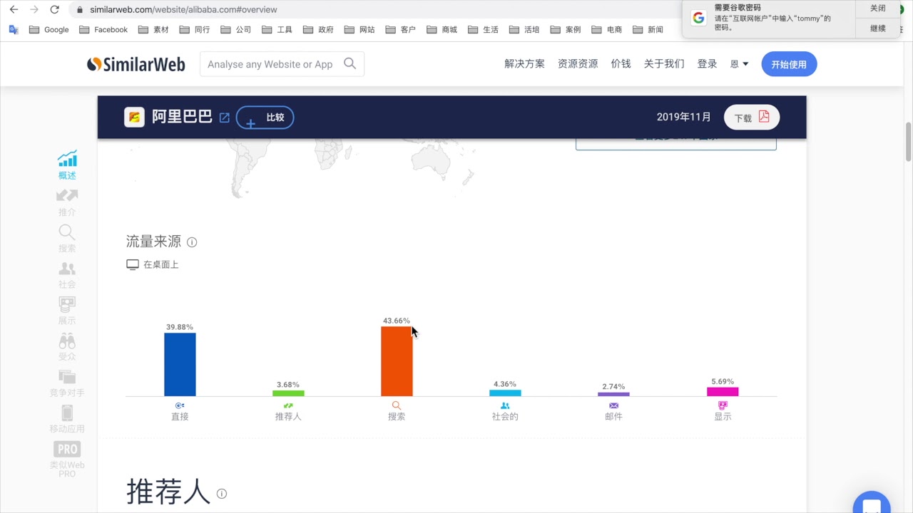Click the 直接 category icon under chart
The image size is (913, 513).
(x=180, y=405)
